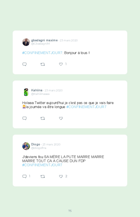Retweet gbadagni maxime's Bonjour à tous tweet

(43, 64)
